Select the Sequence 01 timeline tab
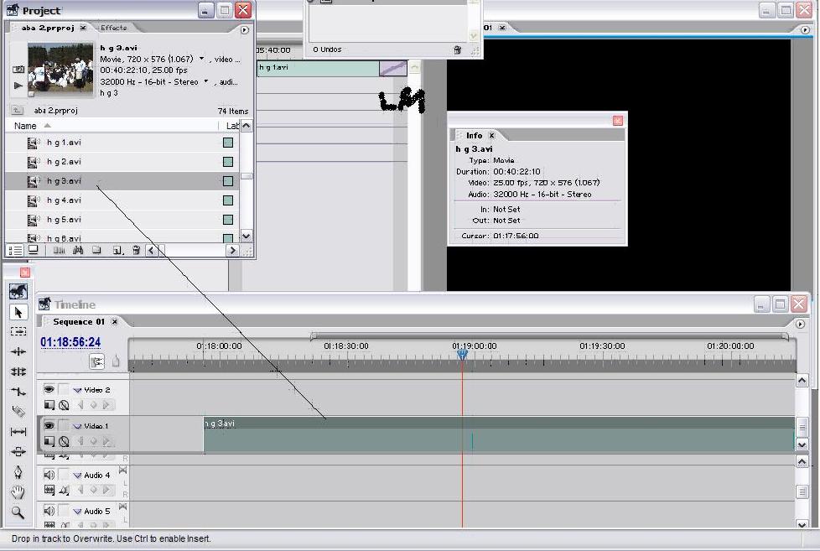820x551 pixels. click(79, 322)
